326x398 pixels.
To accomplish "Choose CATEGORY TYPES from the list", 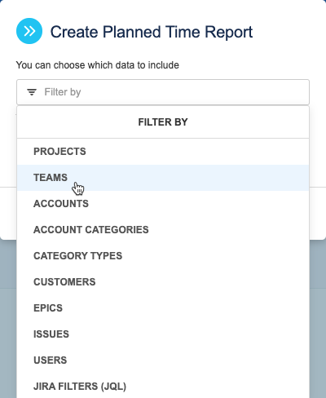I will tap(163, 256).
